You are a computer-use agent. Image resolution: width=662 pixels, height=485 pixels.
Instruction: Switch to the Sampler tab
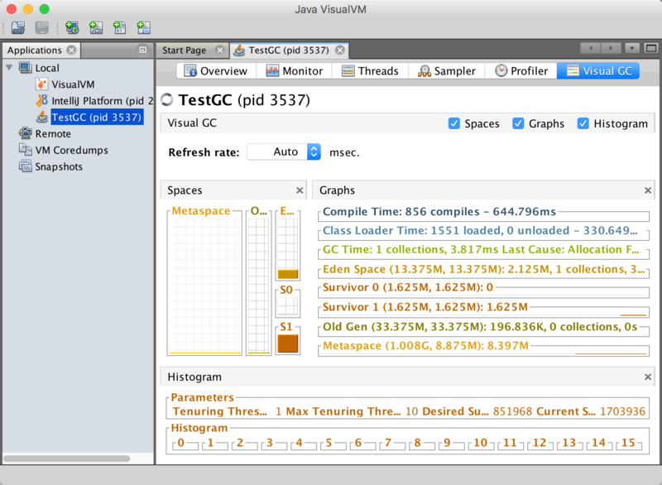[x=447, y=71]
